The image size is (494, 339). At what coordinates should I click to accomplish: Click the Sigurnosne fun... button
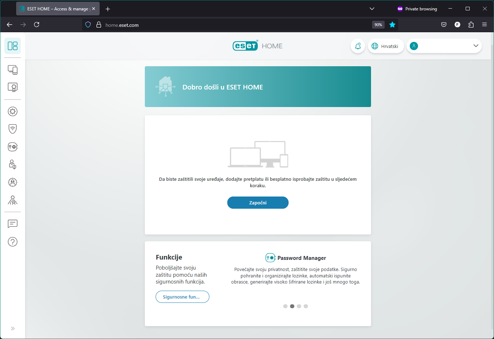[182, 297]
